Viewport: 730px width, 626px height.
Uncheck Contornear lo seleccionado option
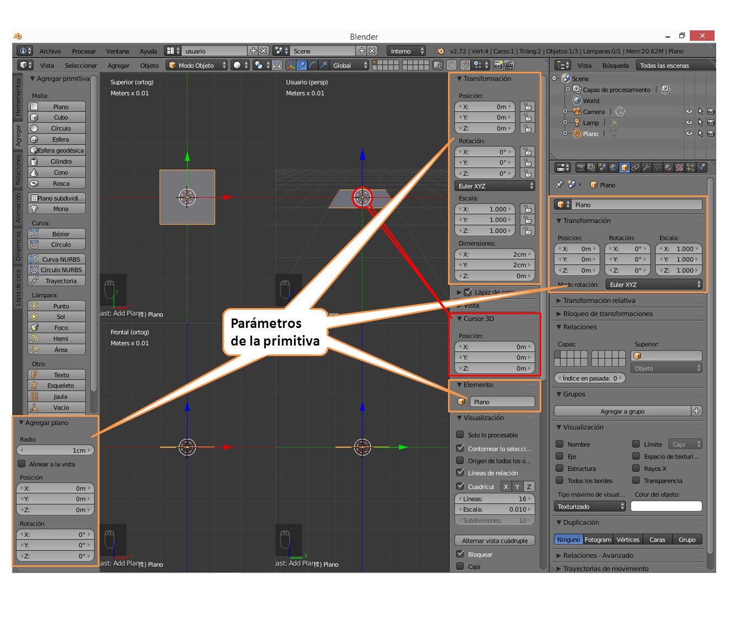(x=460, y=448)
